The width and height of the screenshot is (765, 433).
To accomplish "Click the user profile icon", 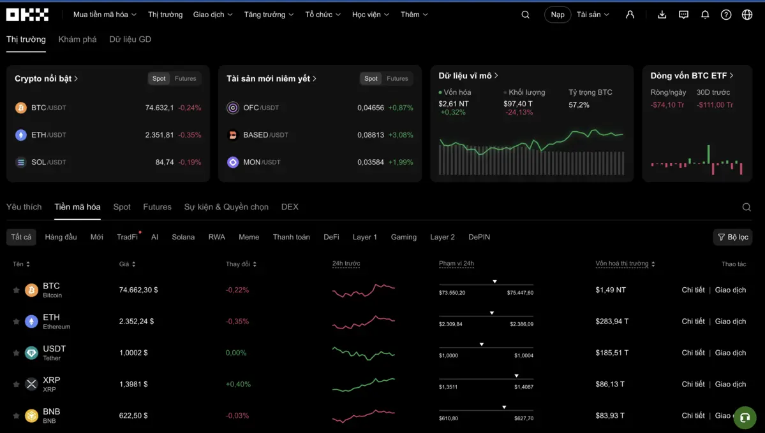I will (x=630, y=14).
